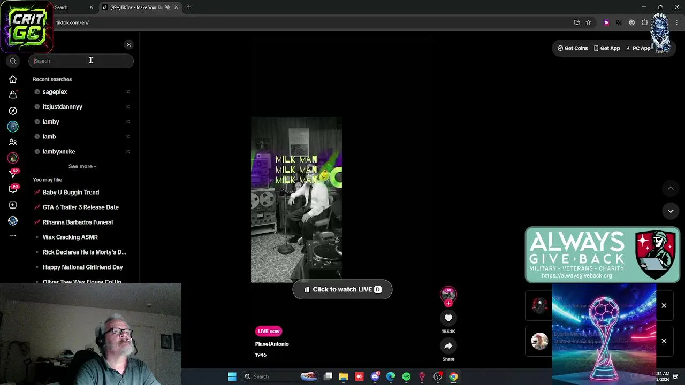Open 'Baby U Buggin Trend' suggestion
This screenshot has height=385, width=685.
pos(71,192)
